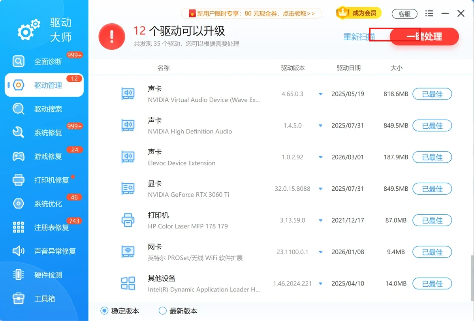The image size is (474, 321).
Task: Switch to 硬件检测 section
Action: (44, 274)
